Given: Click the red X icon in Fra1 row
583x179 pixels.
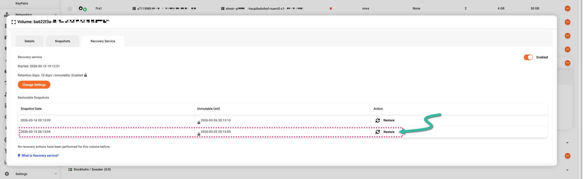Looking at the screenshot, I should (x=331, y=8).
